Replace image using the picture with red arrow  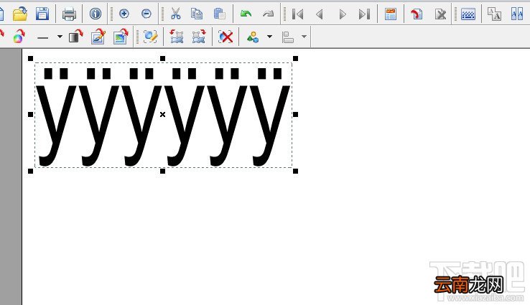click(121, 36)
